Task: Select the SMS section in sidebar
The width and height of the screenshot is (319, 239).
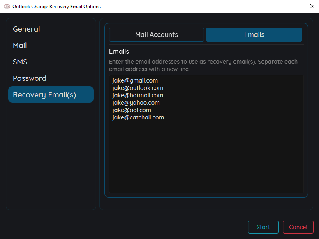Action: pyautogui.click(x=51, y=62)
